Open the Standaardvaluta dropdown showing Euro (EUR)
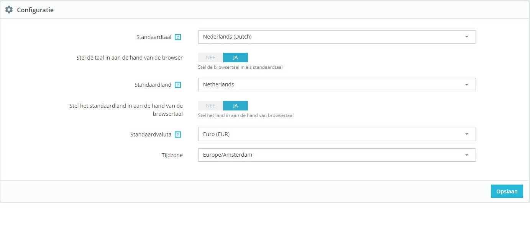Screen dimensions: 530x240 pyautogui.click(x=337, y=134)
